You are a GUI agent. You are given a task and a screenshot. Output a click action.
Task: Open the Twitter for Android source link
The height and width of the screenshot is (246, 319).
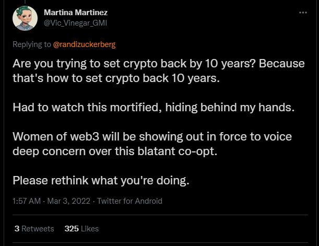129,201
